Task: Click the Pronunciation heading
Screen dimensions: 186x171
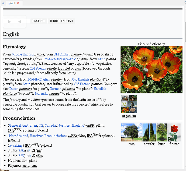Action: click(19, 118)
